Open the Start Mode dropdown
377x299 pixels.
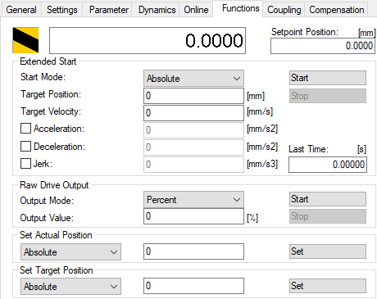pyautogui.click(x=193, y=79)
